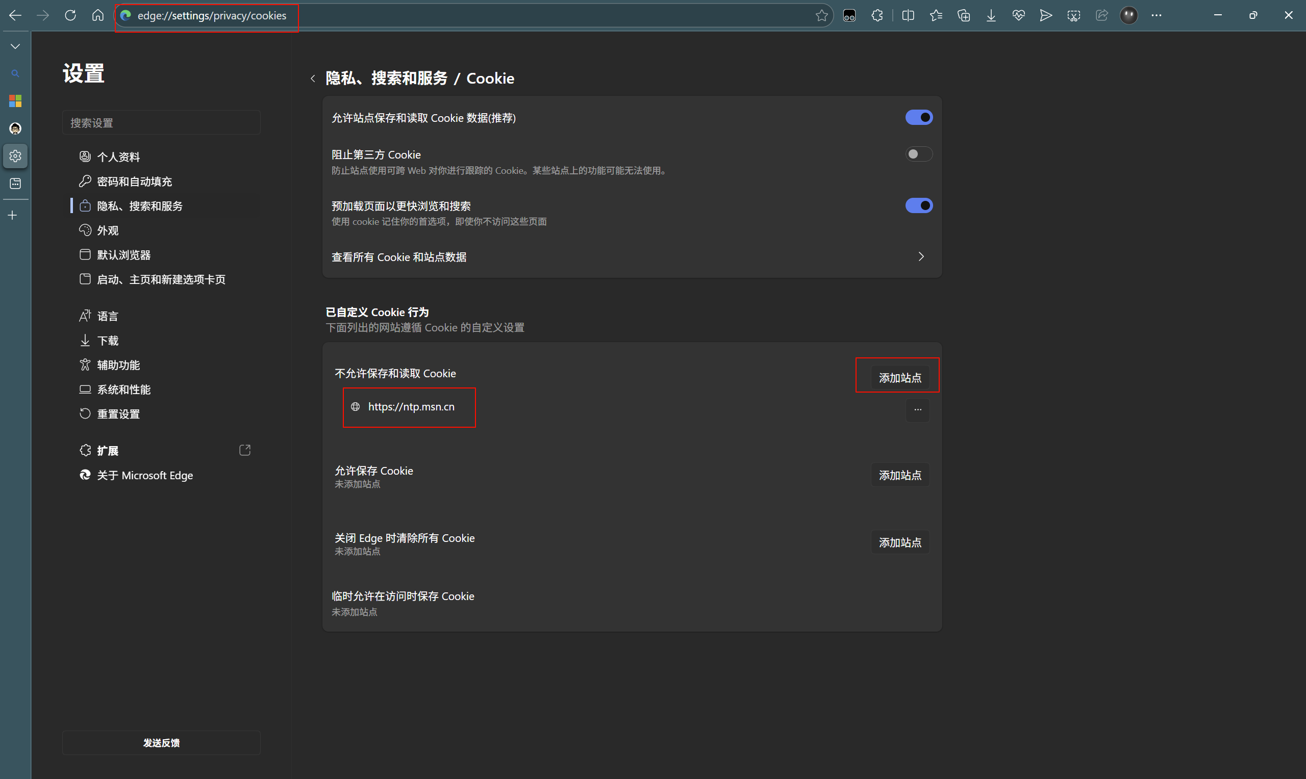Add site to blocked Cookie list

click(900, 378)
